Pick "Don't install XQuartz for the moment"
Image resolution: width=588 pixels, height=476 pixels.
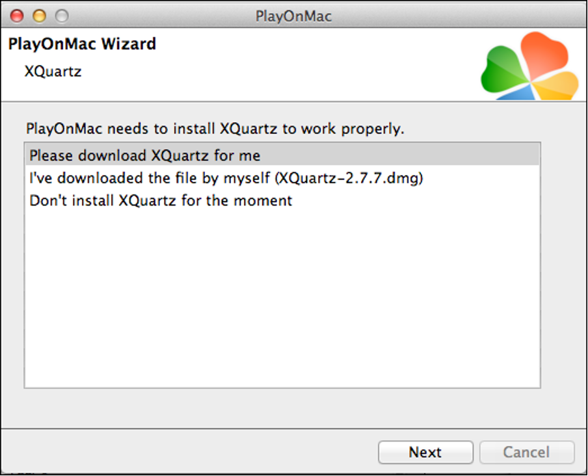pos(161,200)
